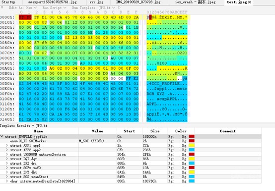Click red Bg swatch of jpgfile row
The image size is (275, 191).
[192, 136]
